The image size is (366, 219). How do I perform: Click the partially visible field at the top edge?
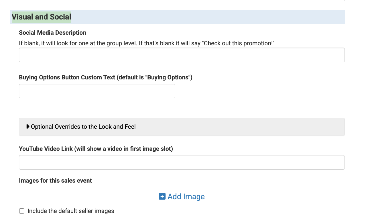[182, 1]
